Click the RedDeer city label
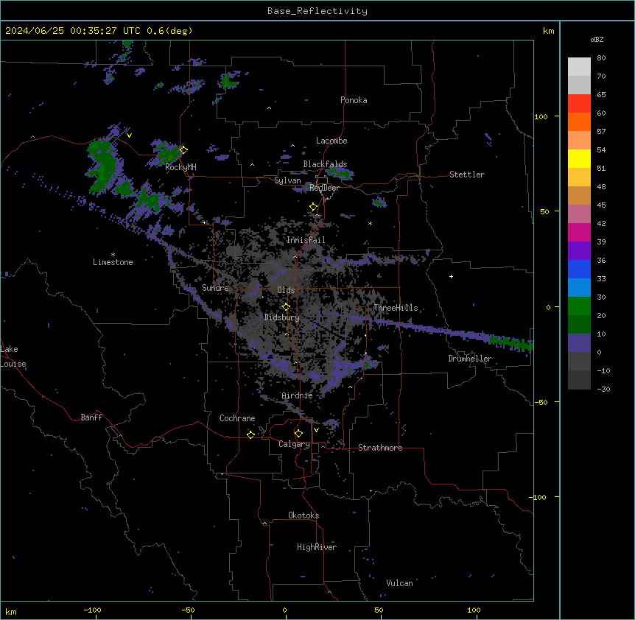Image resolution: width=635 pixels, height=620 pixels. point(324,188)
